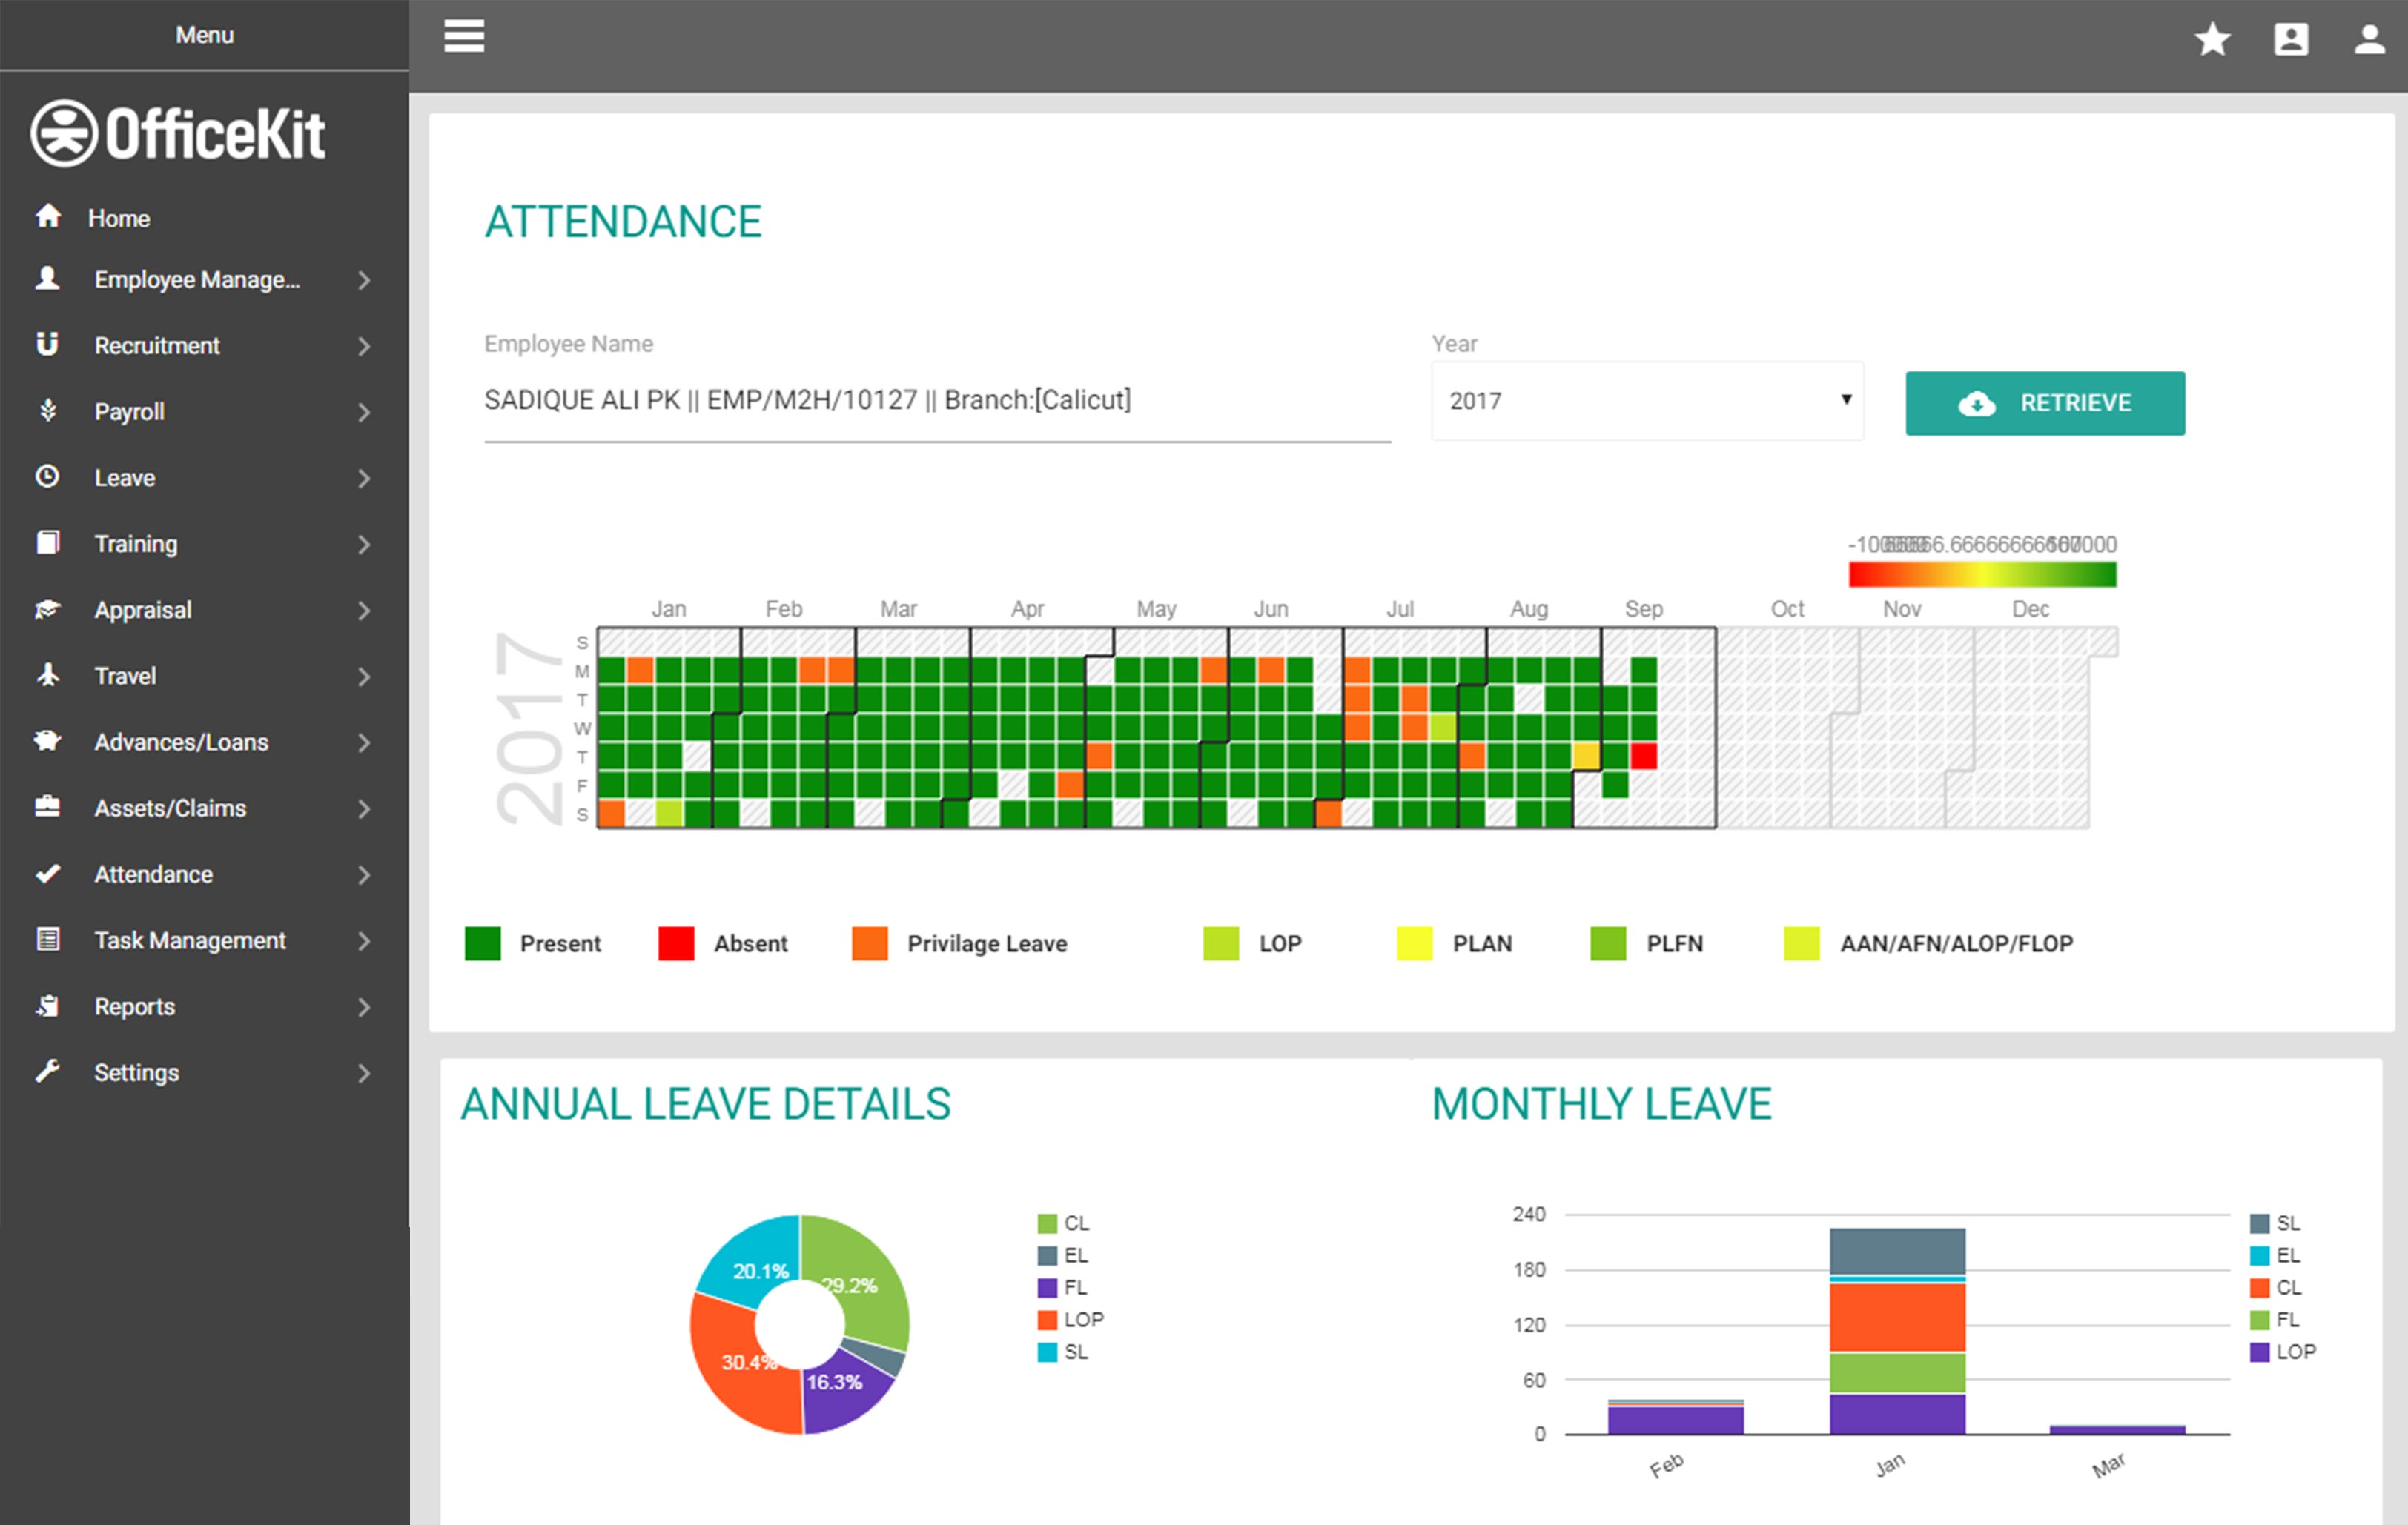
Task: Click the Training book icon
Action: 47,542
